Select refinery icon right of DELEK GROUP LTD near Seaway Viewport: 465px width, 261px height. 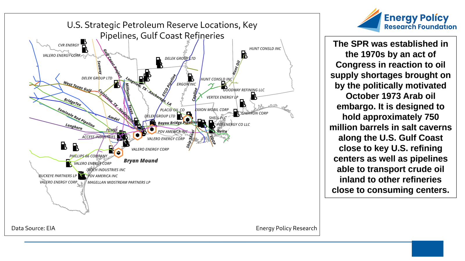click(x=117, y=84)
